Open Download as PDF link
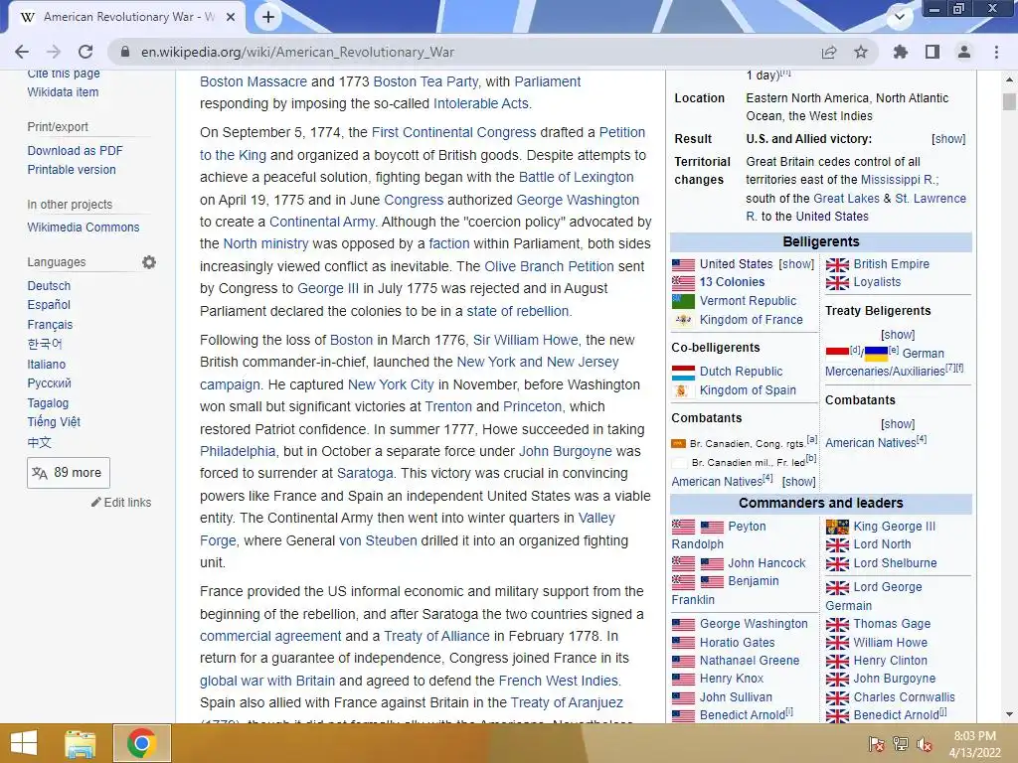This screenshot has width=1018, height=763. [75, 151]
